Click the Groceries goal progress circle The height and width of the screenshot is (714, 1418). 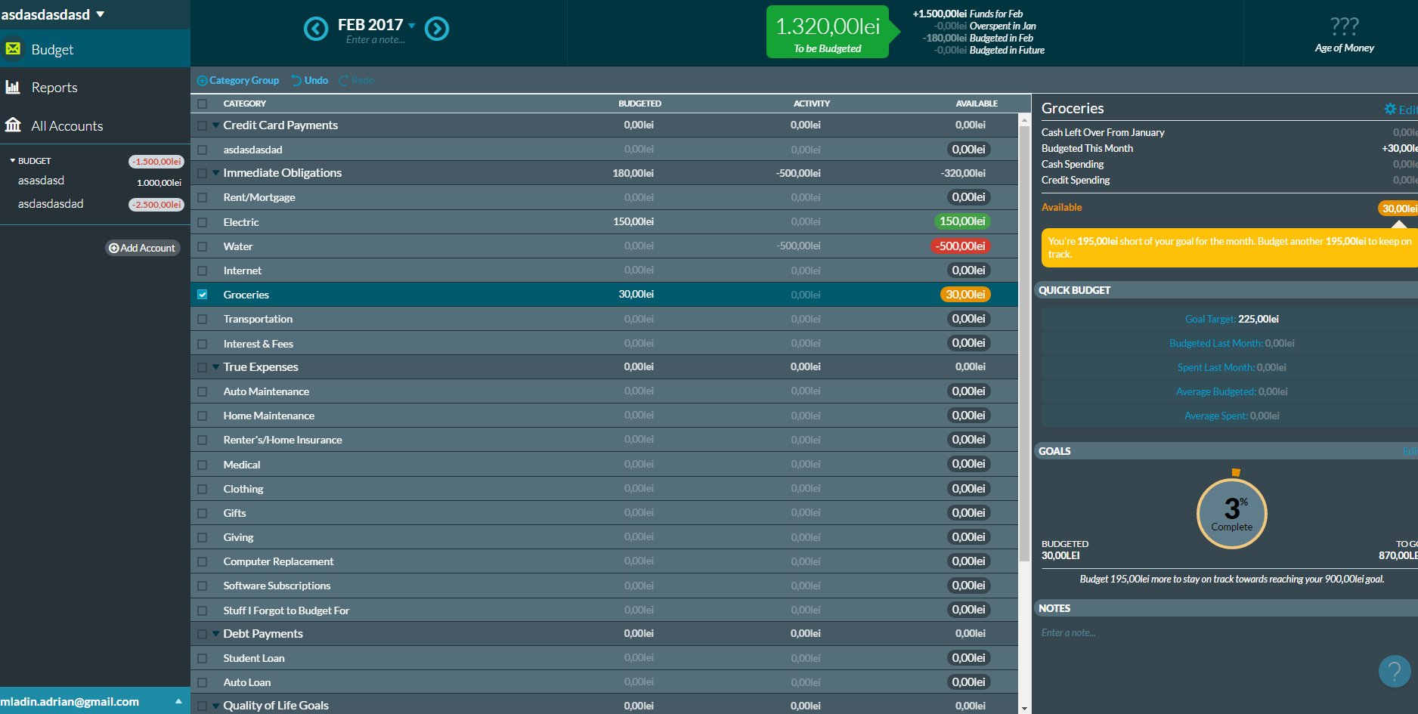click(x=1231, y=514)
